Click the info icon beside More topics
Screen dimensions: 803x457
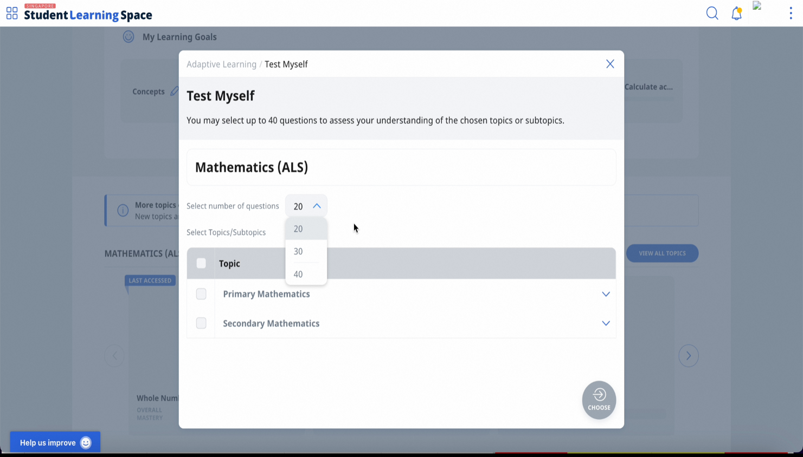click(x=123, y=210)
